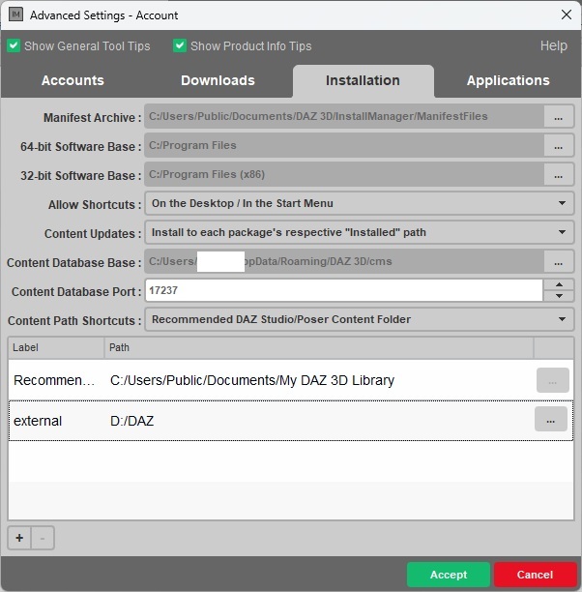Image resolution: width=582 pixels, height=592 pixels.
Task: Toggle Show Product Info Tips checkbox
Action: coord(180,46)
